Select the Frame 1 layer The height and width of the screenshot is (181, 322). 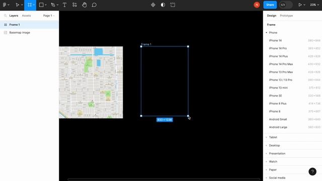coord(29,25)
